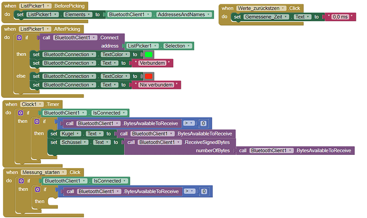Open AddressesAndNames property dropdown
This screenshot has height=218, width=367.
tap(183, 14)
